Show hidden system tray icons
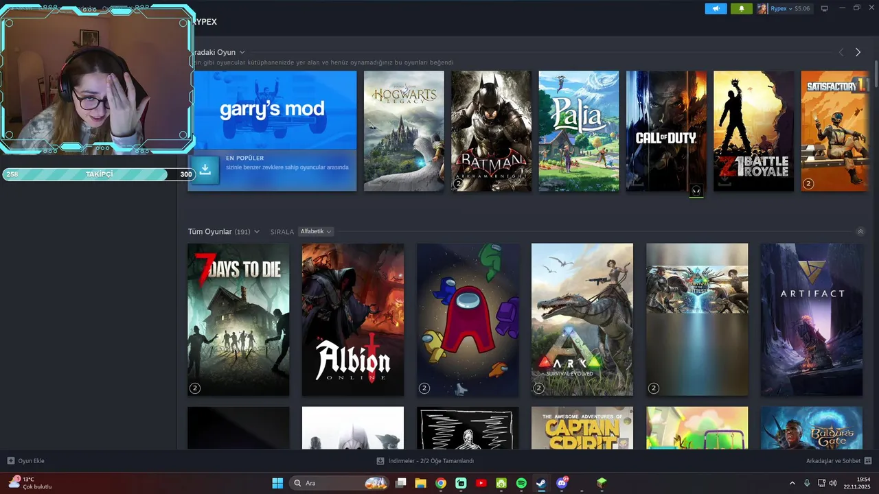The width and height of the screenshot is (879, 494). tap(792, 483)
